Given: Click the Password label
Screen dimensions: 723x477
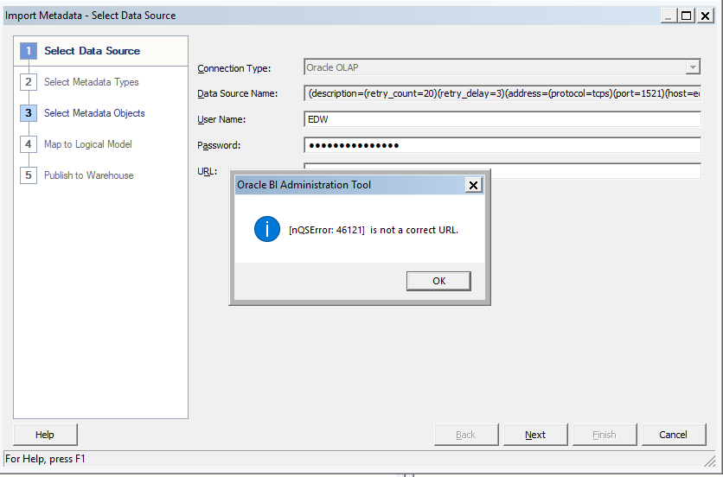Looking at the screenshot, I should (x=219, y=145).
